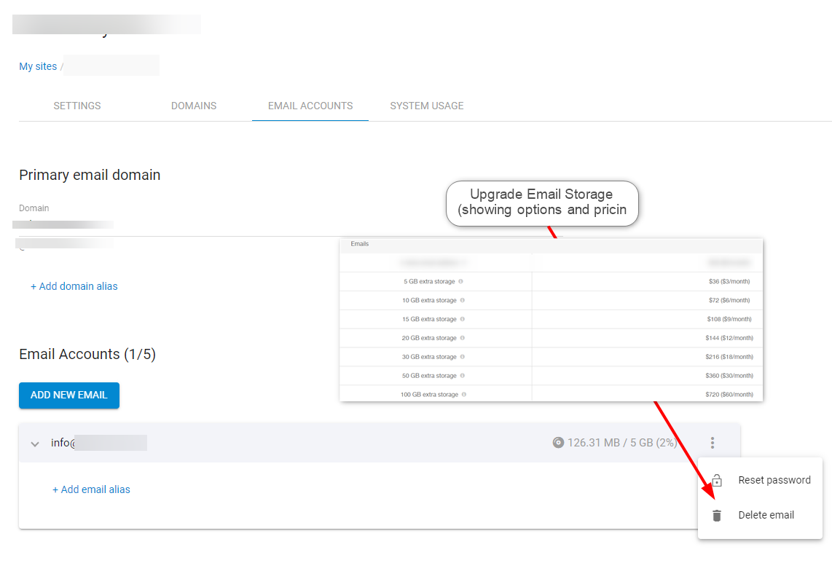Click the $360 ($30/month) price
The height and width of the screenshot is (571, 832).
(x=729, y=376)
